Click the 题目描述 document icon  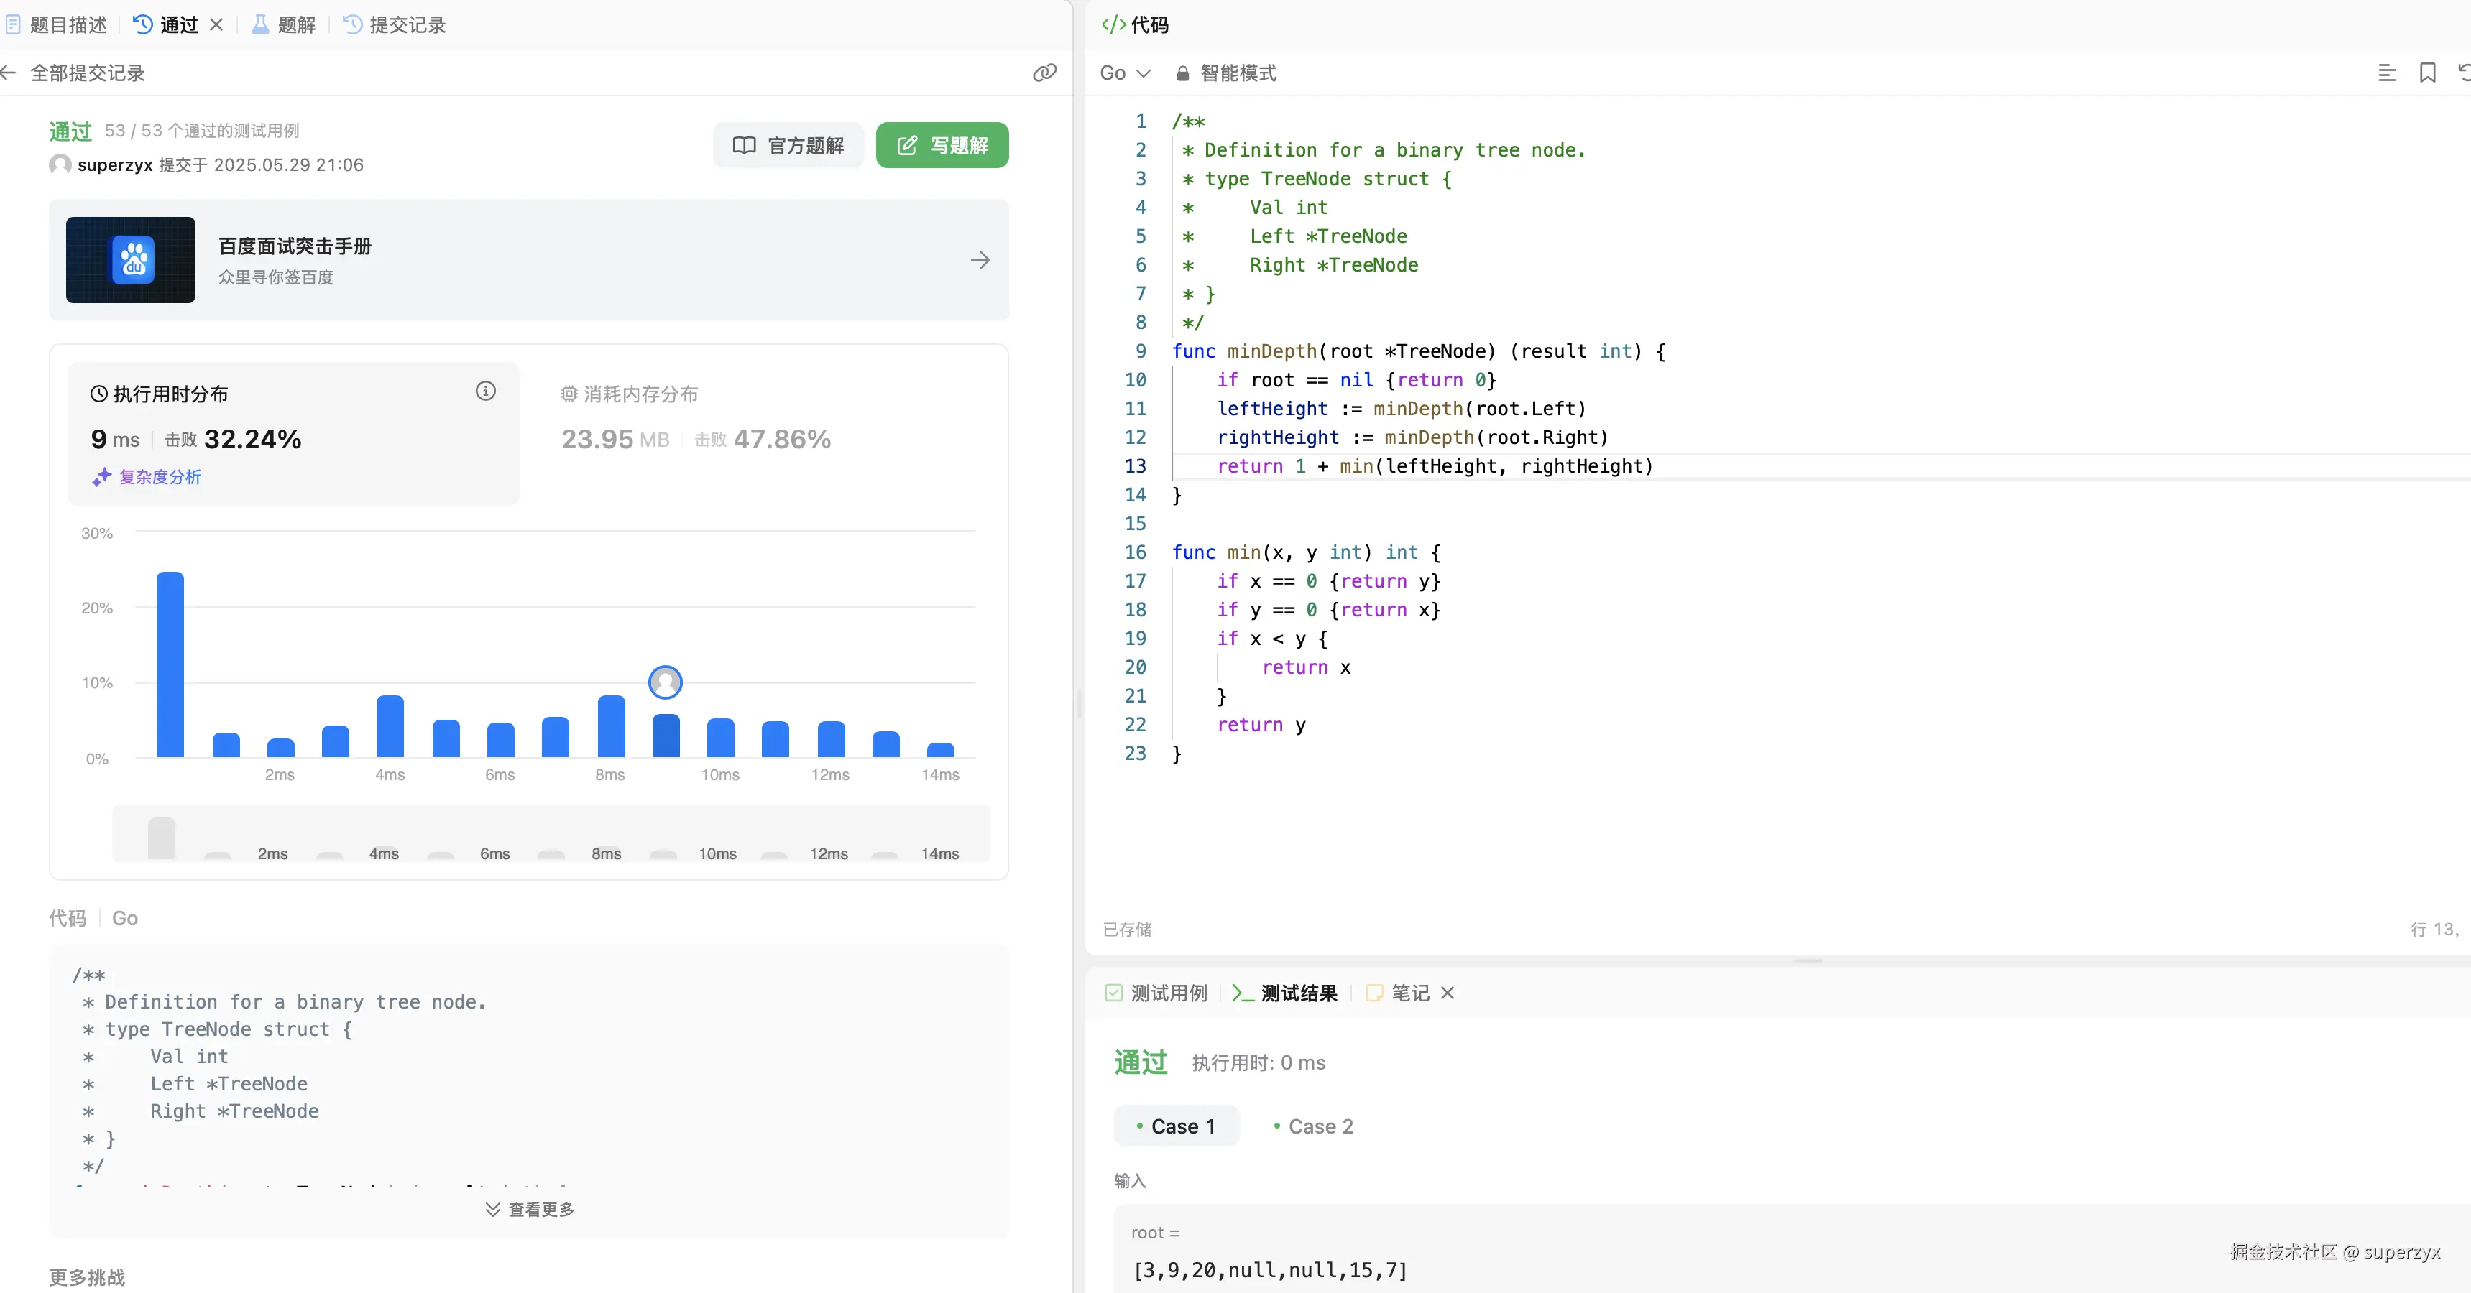click(12, 25)
